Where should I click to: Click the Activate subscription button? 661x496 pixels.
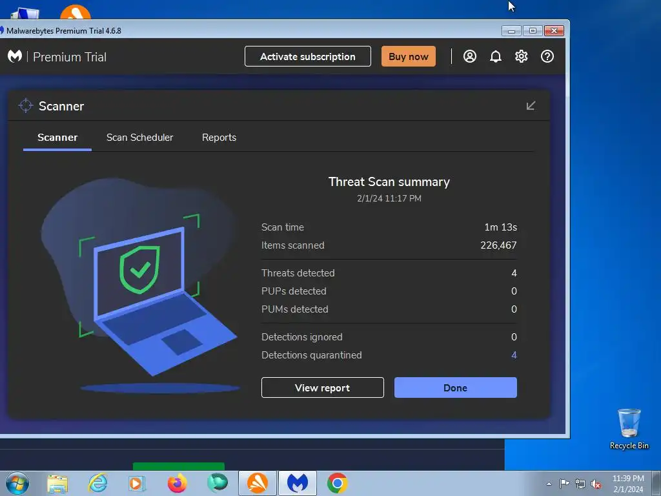[x=308, y=56]
